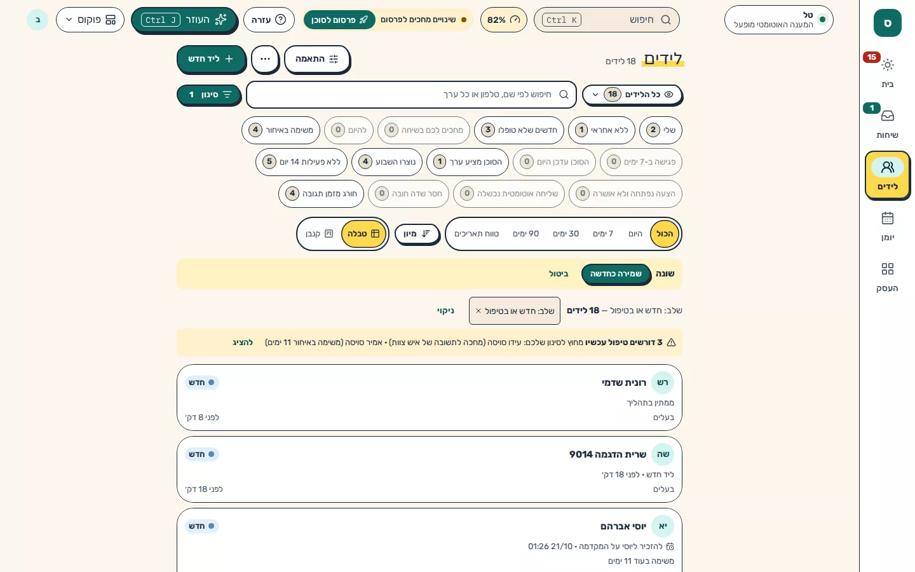Viewport: 915px width, 572px height.
Task: Open the שיחות inbox sidebar icon
Action: click(x=887, y=116)
